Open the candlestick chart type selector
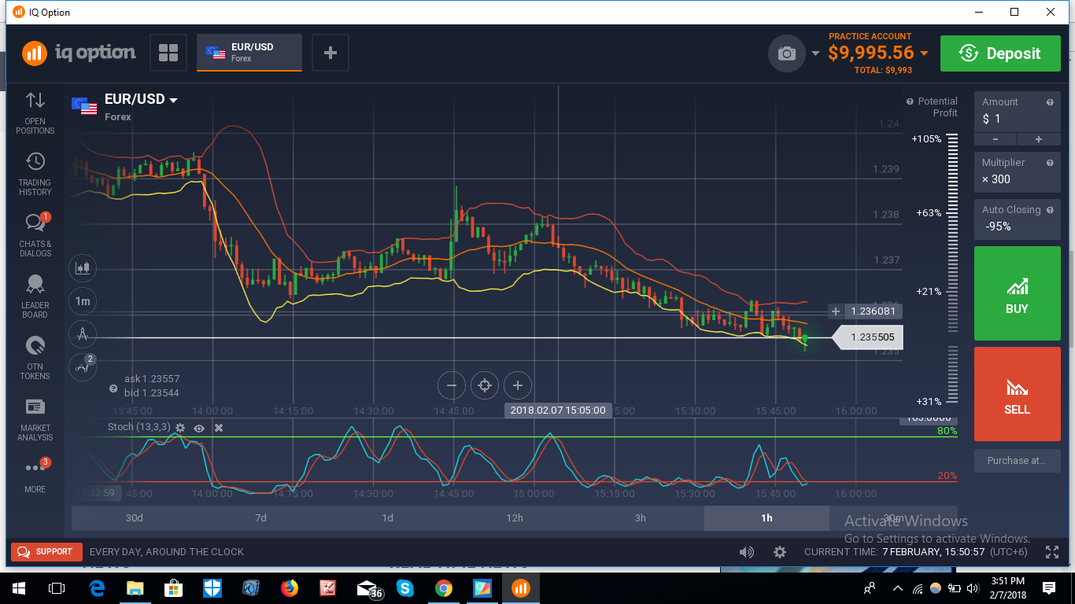 click(x=83, y=267)
